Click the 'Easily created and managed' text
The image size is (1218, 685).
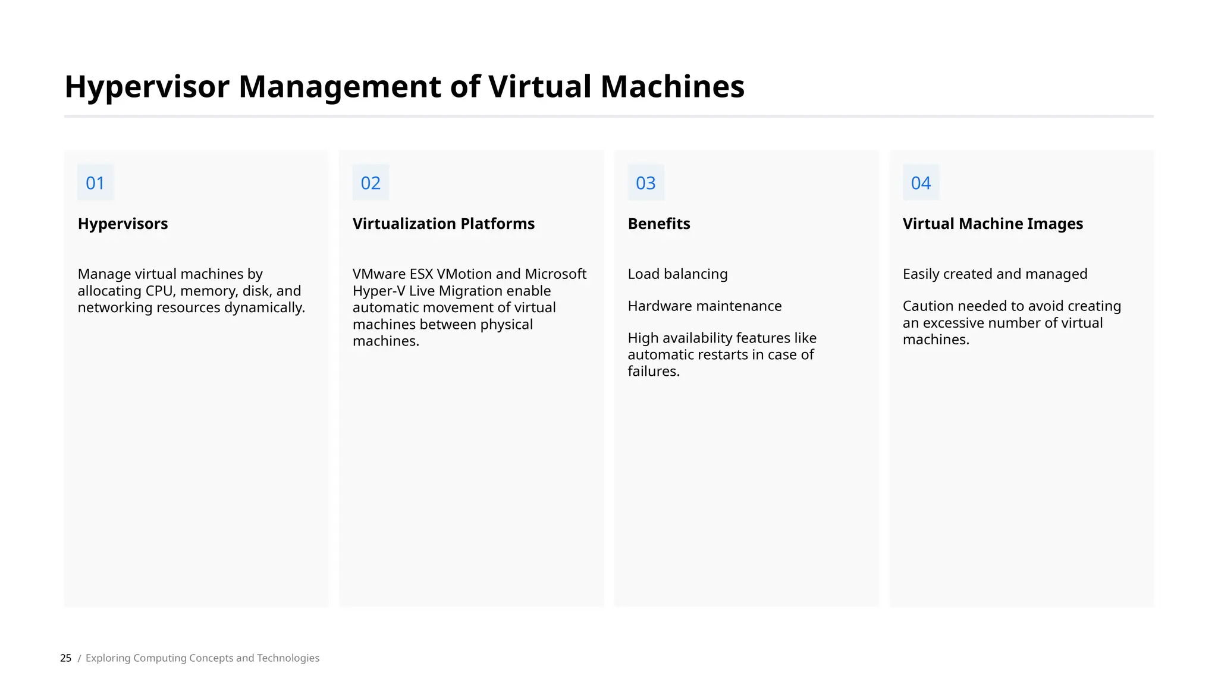click(x=995, y=274)
